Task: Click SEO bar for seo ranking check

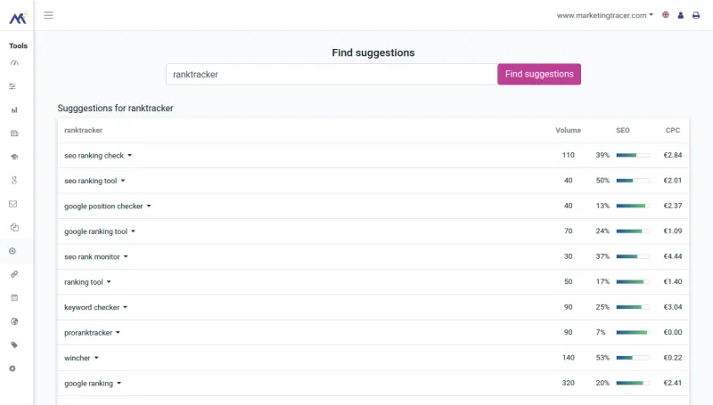Action: coord(633,155)
